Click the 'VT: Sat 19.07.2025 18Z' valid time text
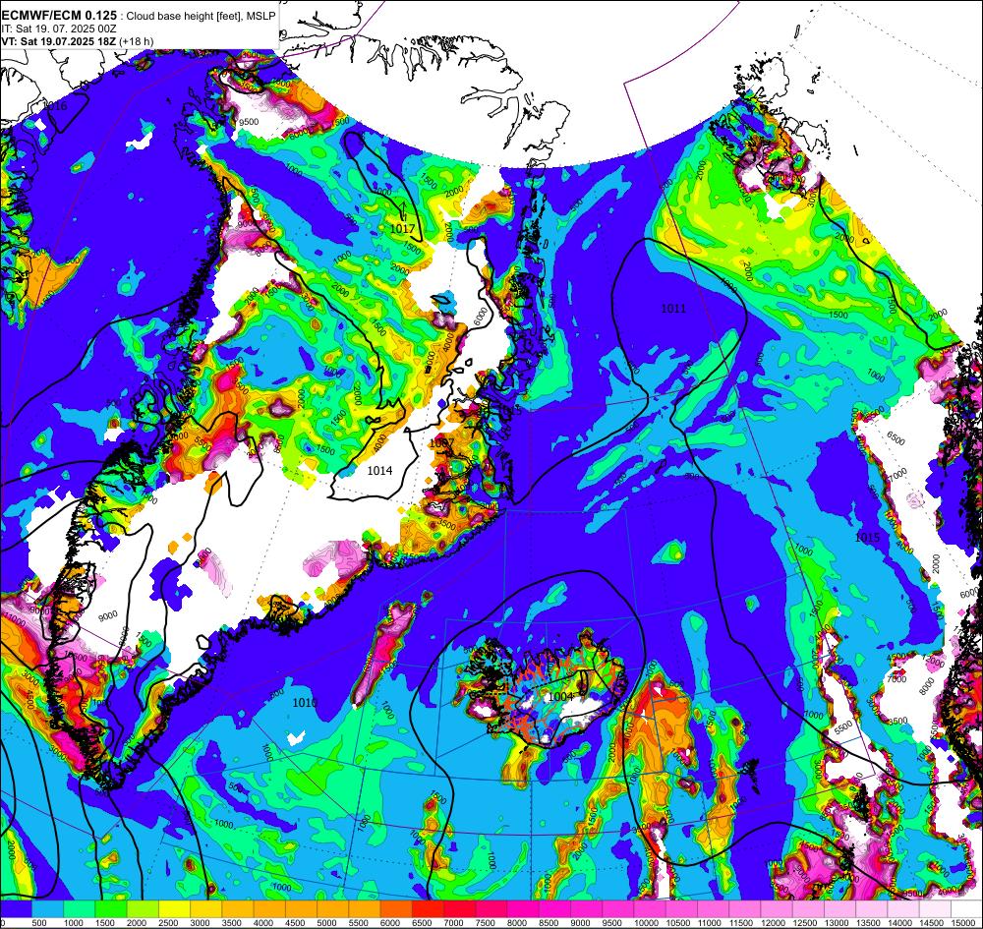983x929 pixels. coord(59,41)
